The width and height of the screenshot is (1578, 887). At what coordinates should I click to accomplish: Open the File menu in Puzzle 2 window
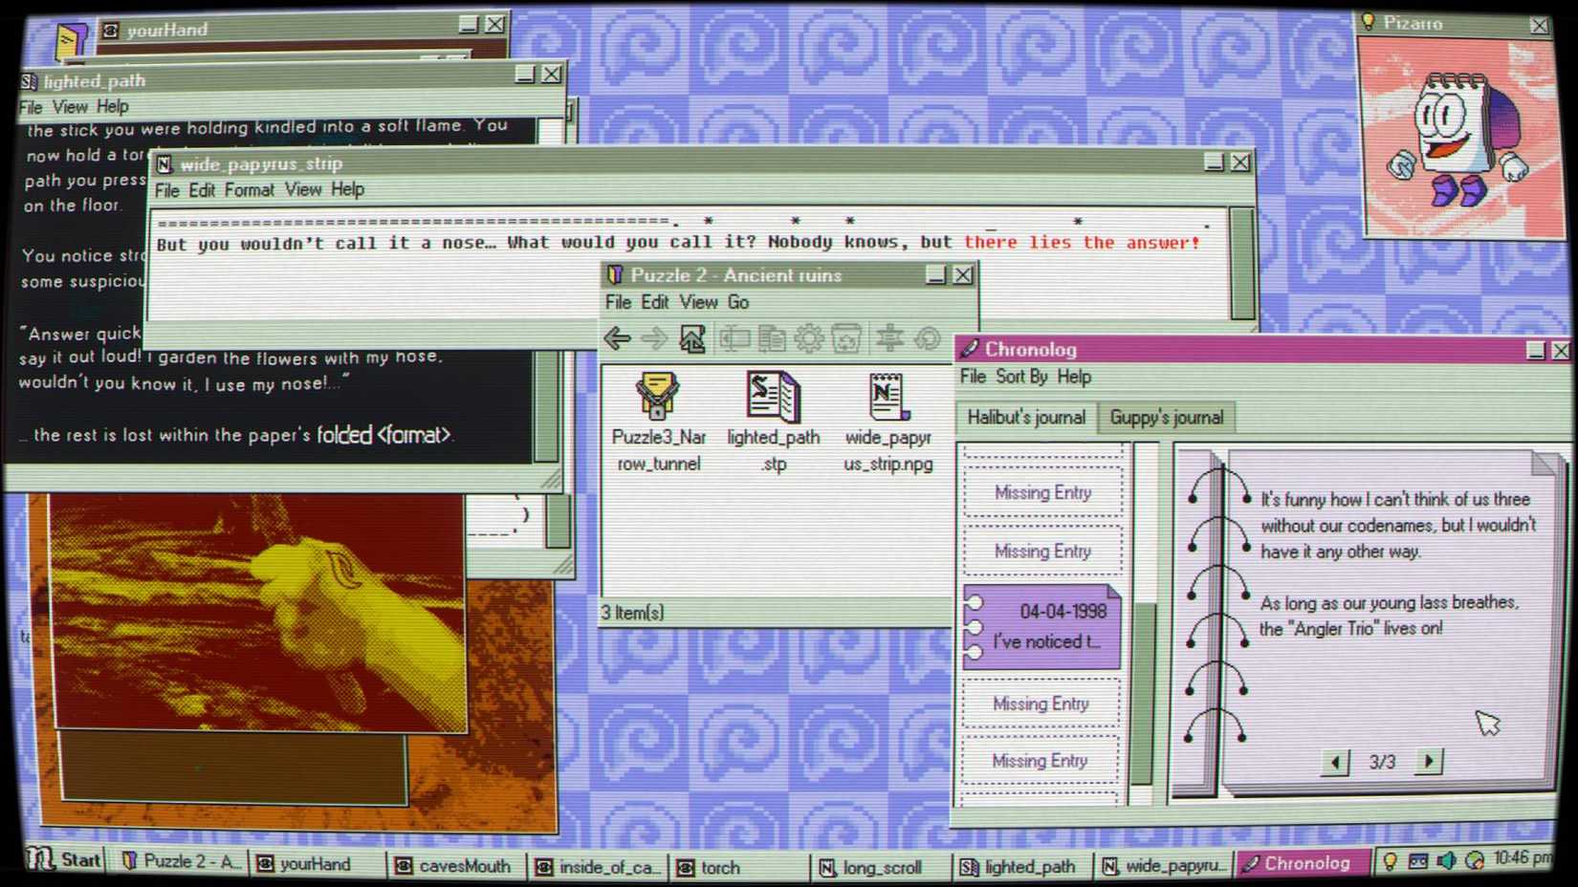coord(618,302)
